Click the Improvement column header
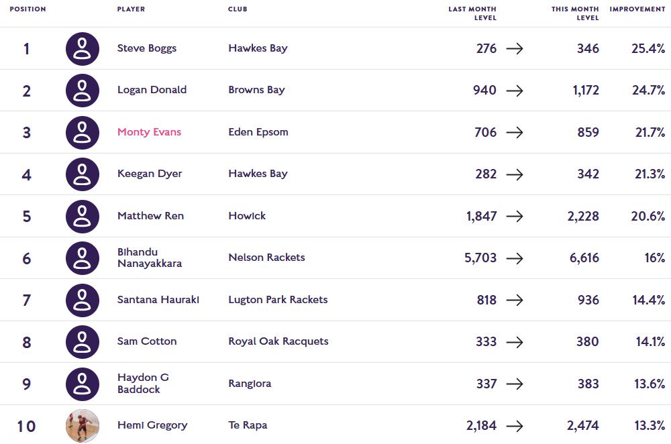This screenshot has width=671, height=444. coord(637,9)
